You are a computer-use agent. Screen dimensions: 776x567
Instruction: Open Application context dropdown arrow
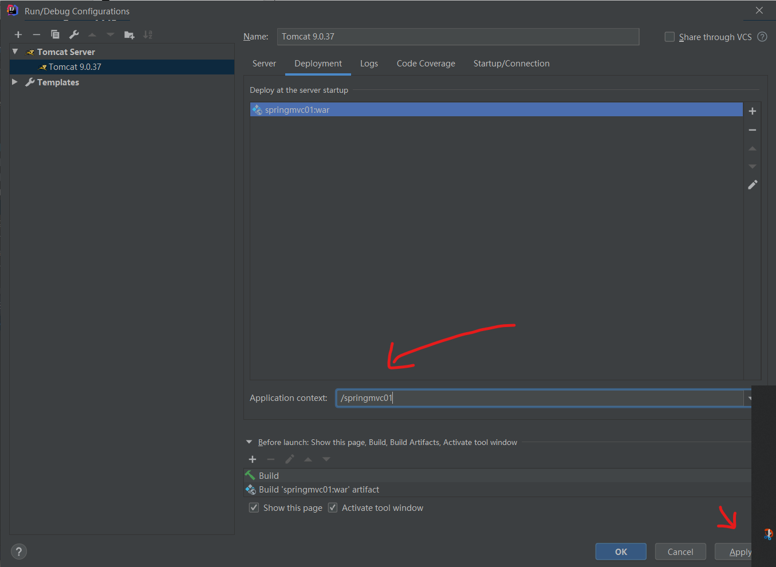[x=749, y=398]
